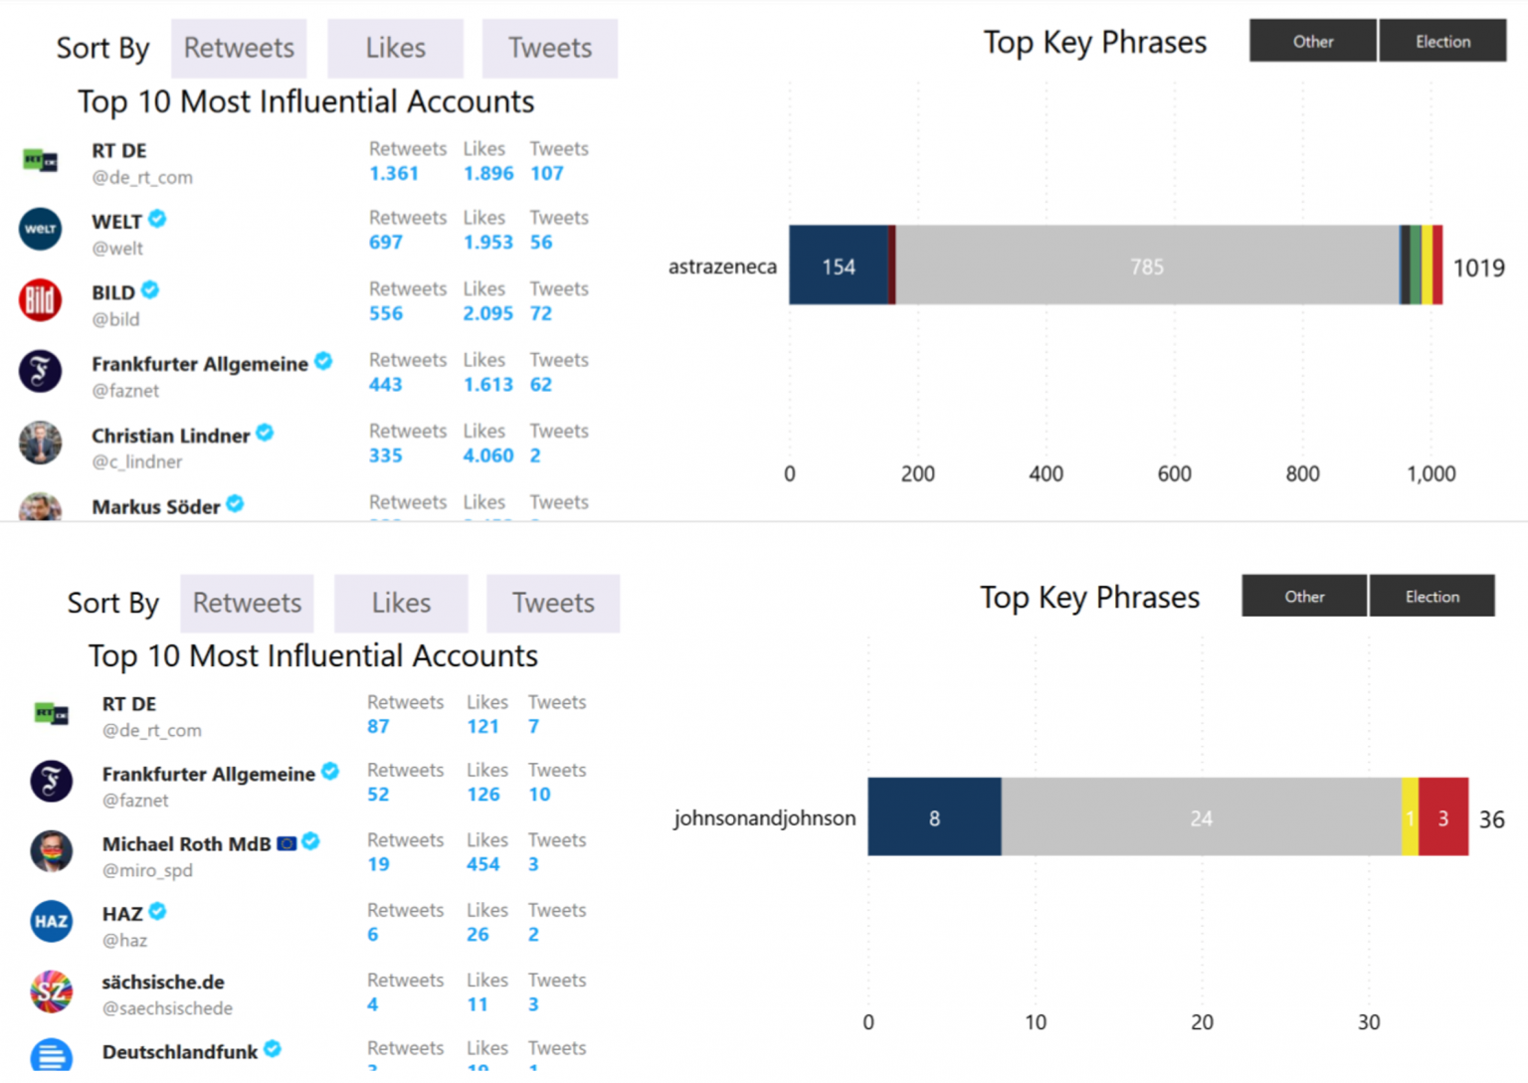Select Other in top Key Phrases
The height and width of the screenshot is (1083, 1528).
tap(1313, 41)
